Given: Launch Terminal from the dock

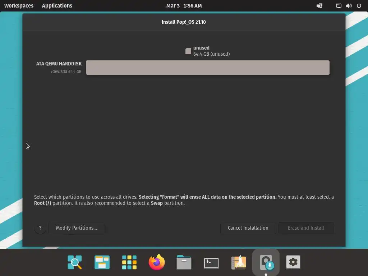Looking at the screenshot, I should (x=211, y=263).
